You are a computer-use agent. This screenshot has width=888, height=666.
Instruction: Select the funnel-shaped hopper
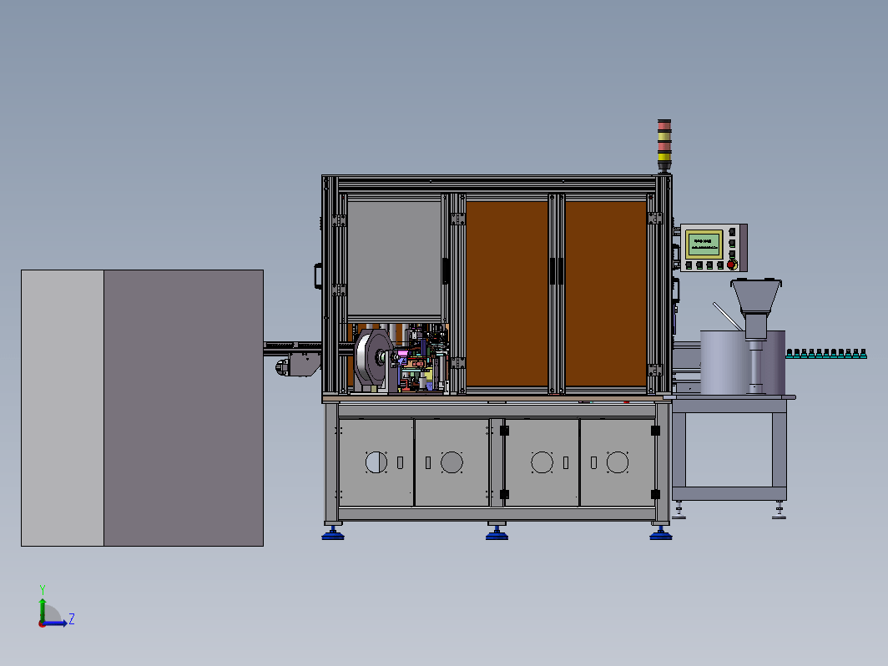click(x=756, y=296)
